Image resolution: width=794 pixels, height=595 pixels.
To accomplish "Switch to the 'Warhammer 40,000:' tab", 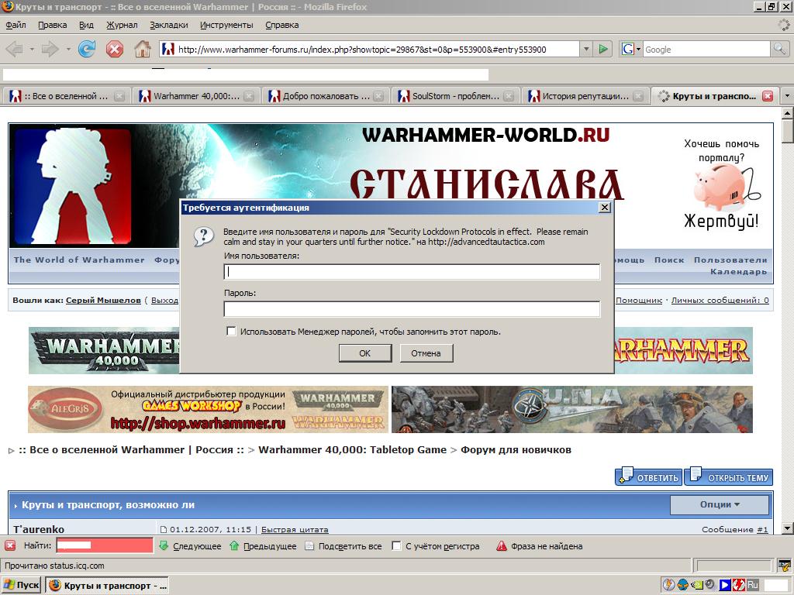I will 196,95.
